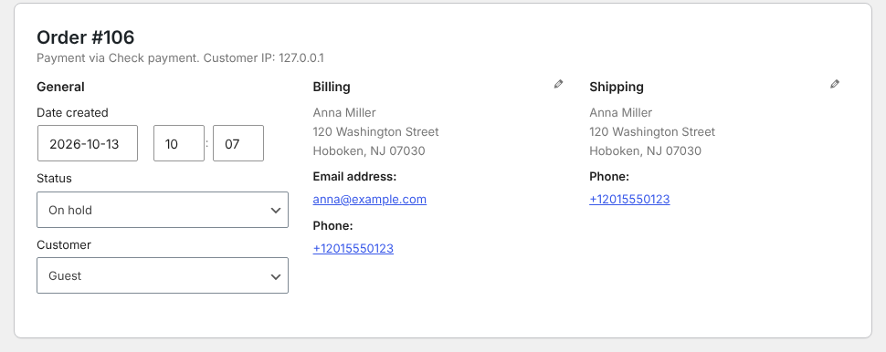Open the order Status dropdown
The image size is (886, 352).
[x=163, y=210]
